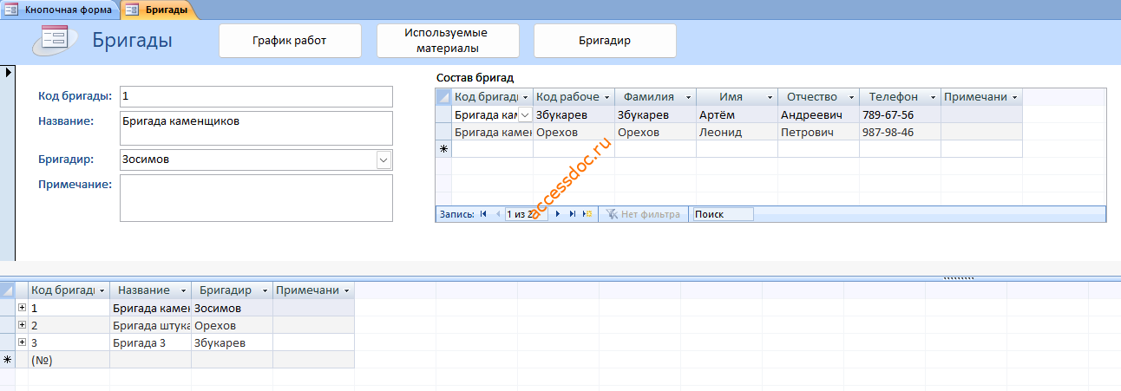Click the Бригады form logo icon
Viewport: 1121px width, 391px height.
[x=55, y=40]
